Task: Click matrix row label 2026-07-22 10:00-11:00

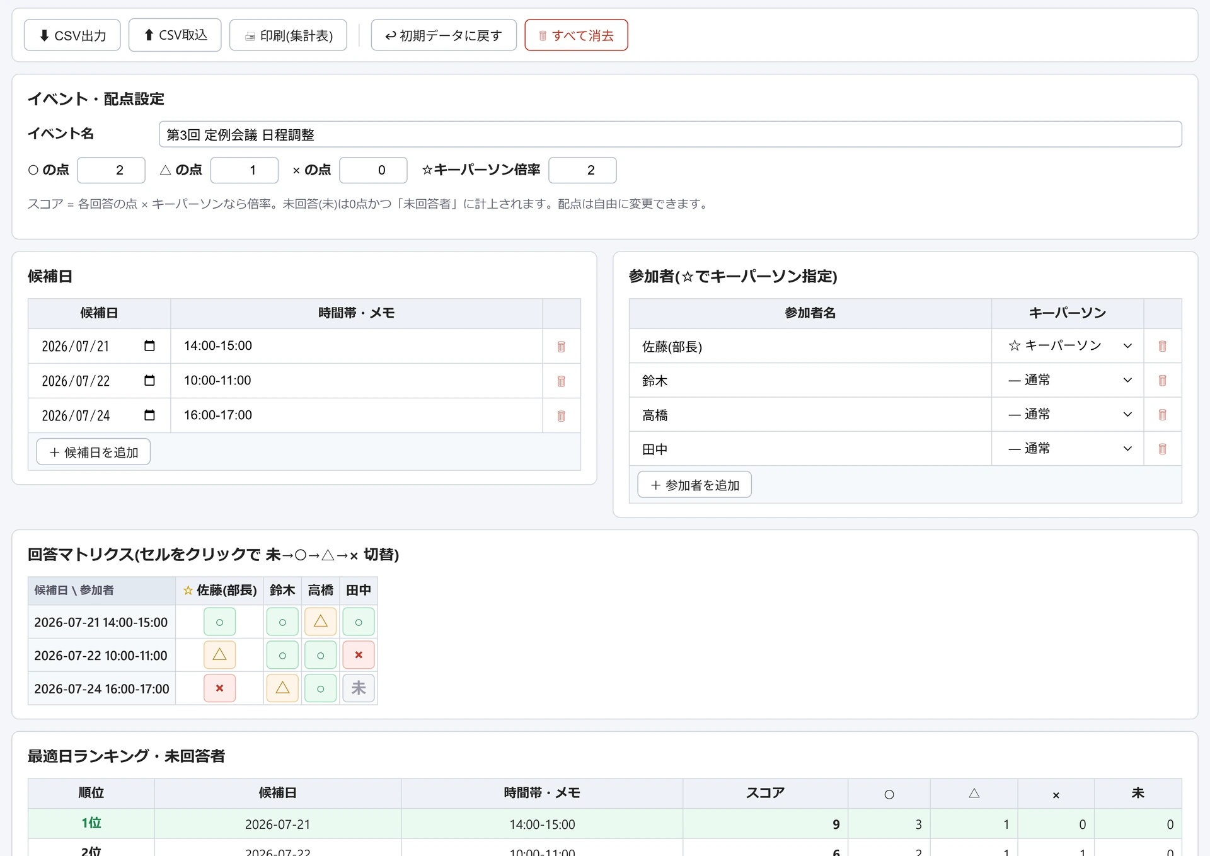Action: coord(101,655)
